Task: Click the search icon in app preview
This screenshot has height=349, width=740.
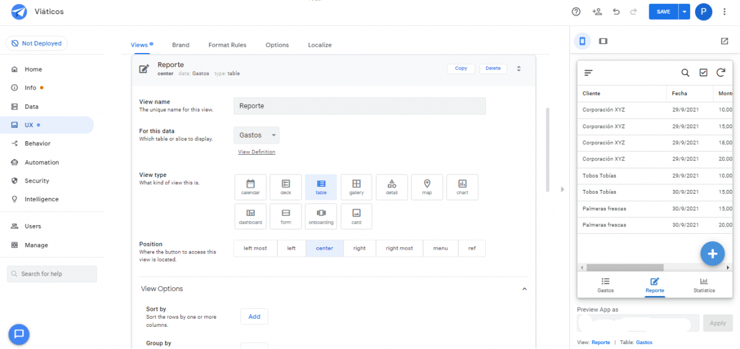Action: (685, 73)
